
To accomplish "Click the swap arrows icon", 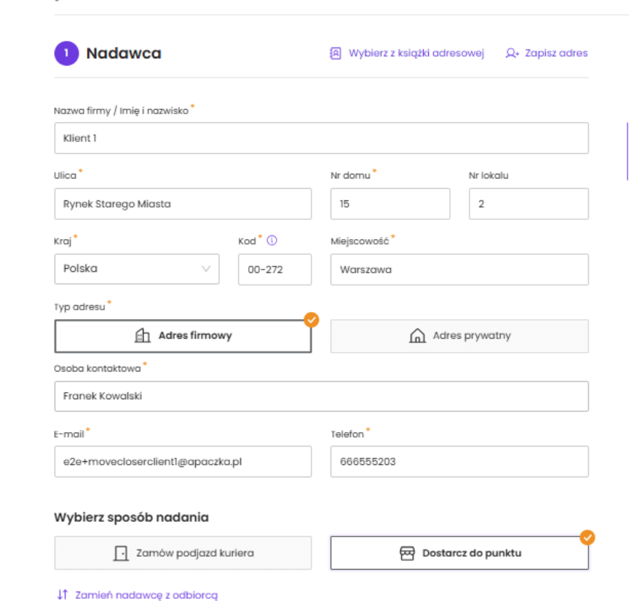I will (x=62, y=595).
